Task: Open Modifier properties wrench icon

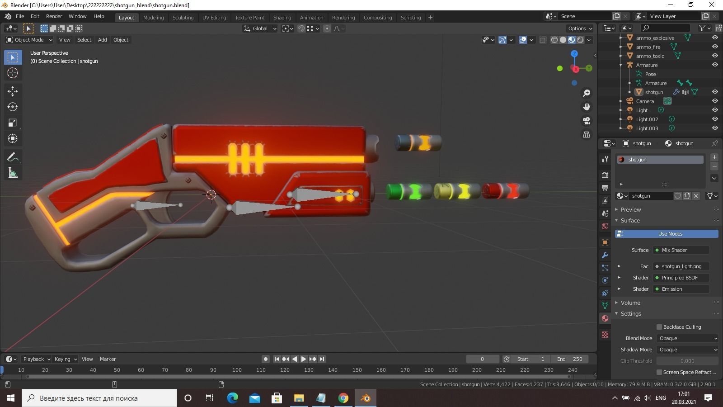Action: tap(605, 255)
